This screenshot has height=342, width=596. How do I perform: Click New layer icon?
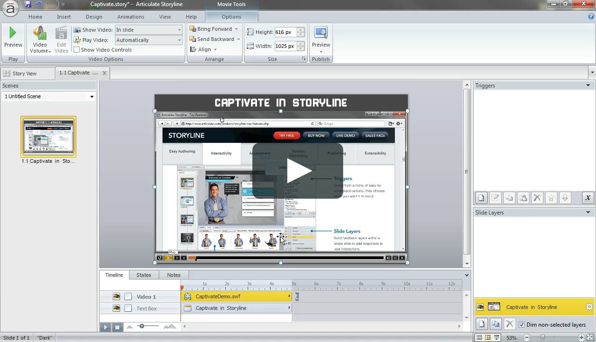click(482, 324)
